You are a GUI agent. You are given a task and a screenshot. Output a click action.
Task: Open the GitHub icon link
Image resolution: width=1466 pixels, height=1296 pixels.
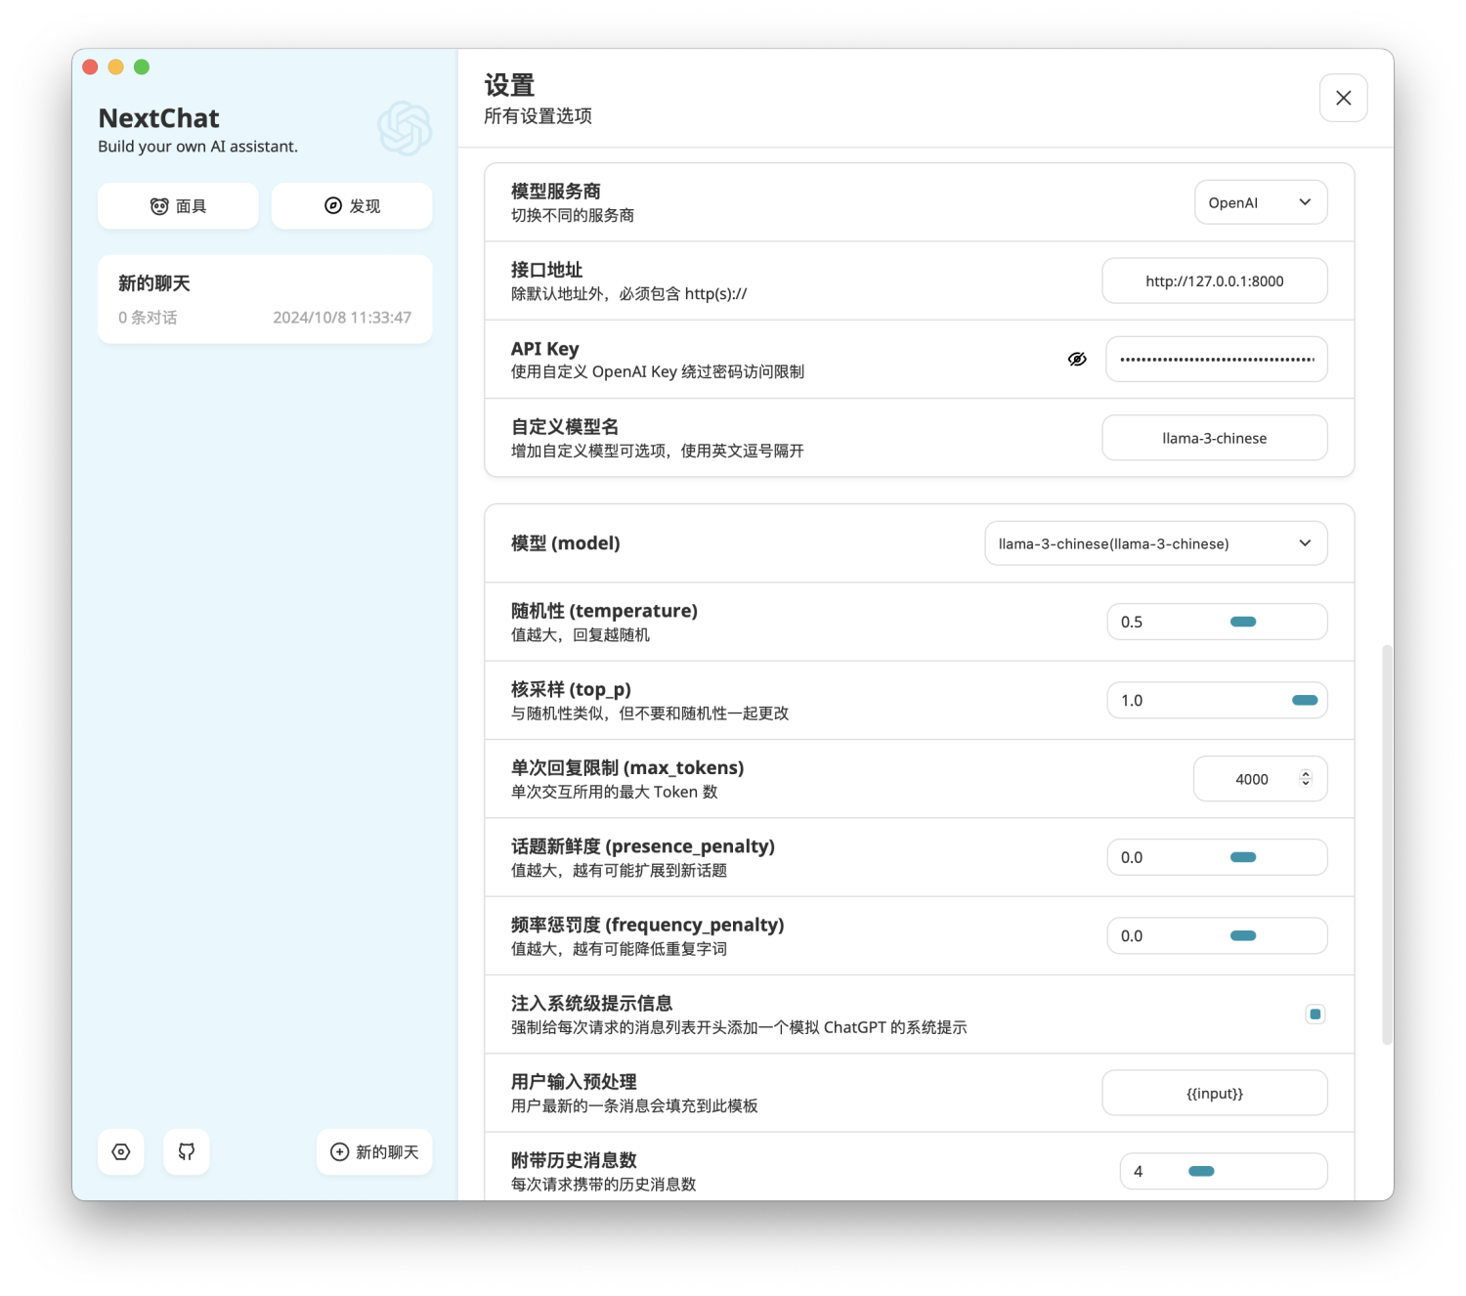(x=187, y=1151)
